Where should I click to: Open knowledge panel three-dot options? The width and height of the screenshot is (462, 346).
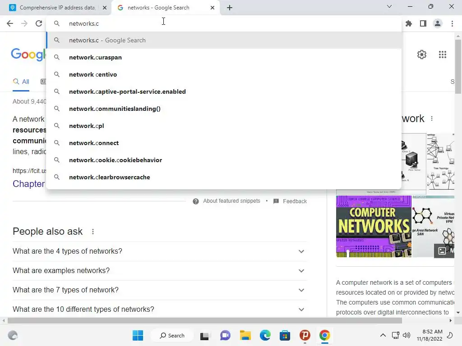tap(432, 118)
